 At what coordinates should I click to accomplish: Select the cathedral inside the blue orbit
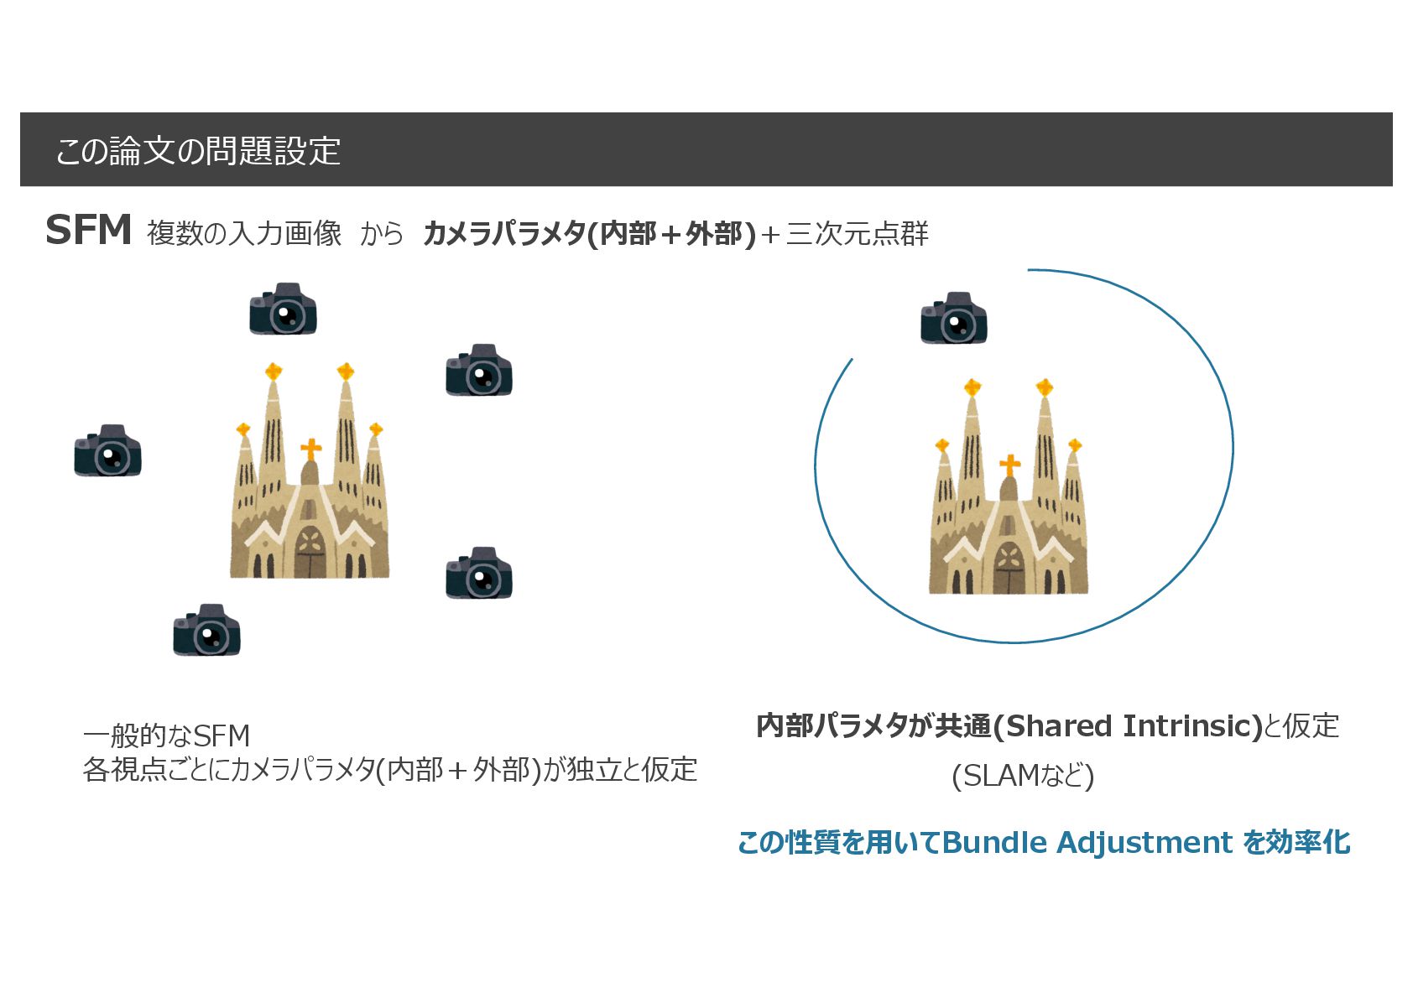[1009, 486]
